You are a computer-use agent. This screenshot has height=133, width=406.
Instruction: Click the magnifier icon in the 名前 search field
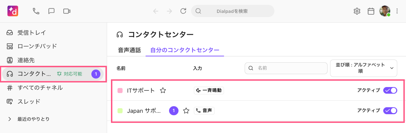[251, 68]
